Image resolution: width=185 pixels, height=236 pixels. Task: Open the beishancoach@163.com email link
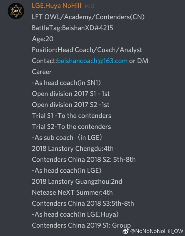pyautogui.click(x=92, y=61)
